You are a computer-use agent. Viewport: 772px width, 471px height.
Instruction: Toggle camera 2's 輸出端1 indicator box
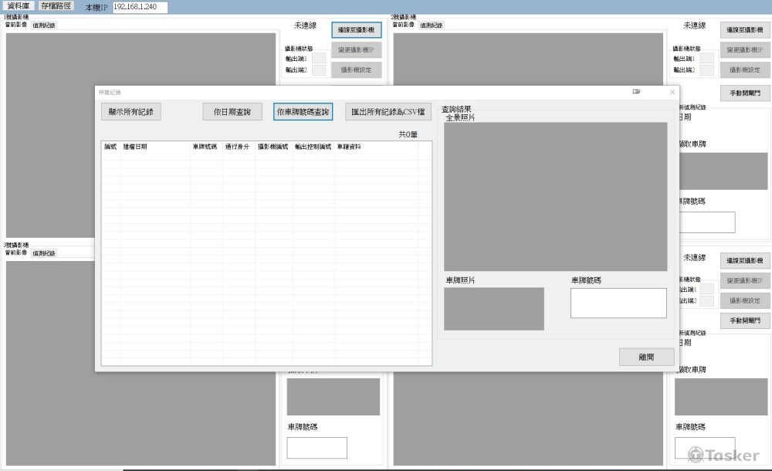tap(706, 58)
